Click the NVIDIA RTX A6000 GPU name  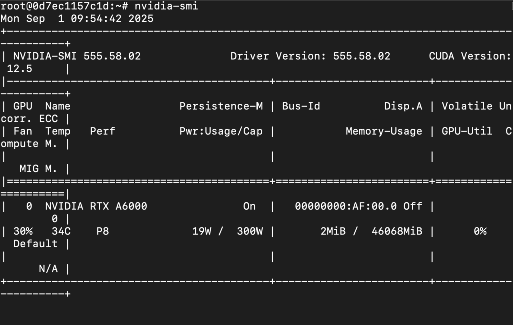[x=96, y=206]
